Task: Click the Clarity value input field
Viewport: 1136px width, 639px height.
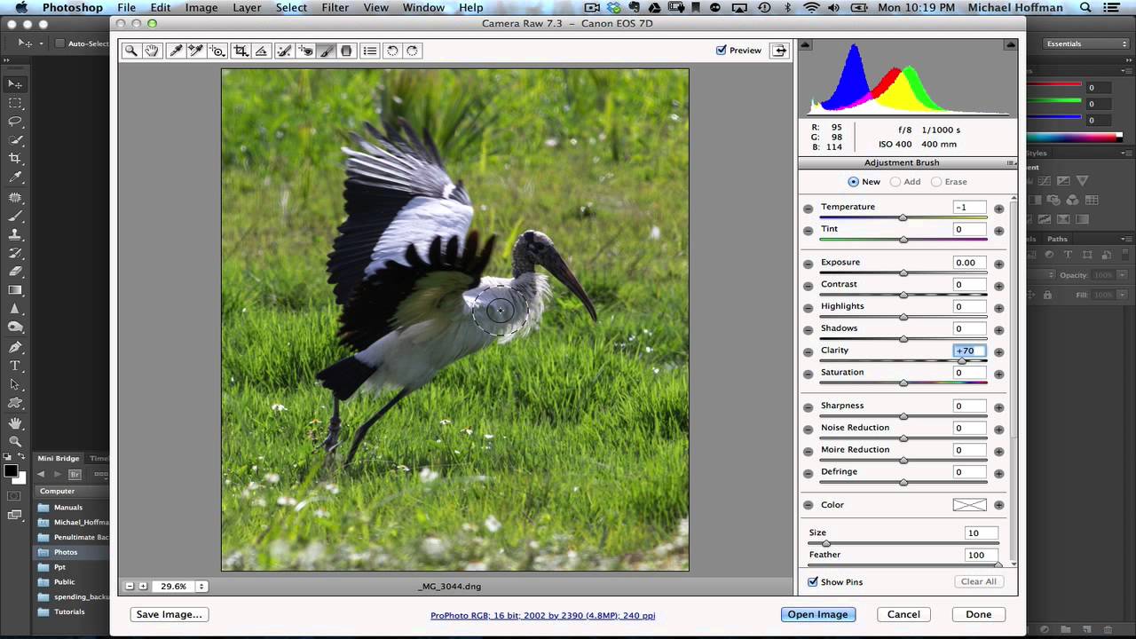Action: tap(969, 351)
